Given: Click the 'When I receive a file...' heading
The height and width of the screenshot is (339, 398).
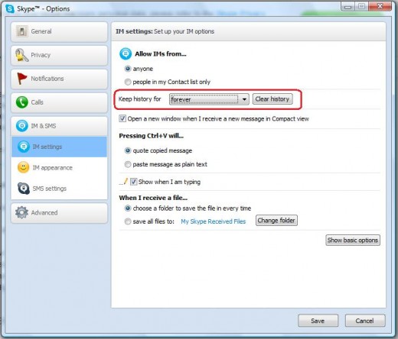Looking at the screenshot, I should 153,198.
